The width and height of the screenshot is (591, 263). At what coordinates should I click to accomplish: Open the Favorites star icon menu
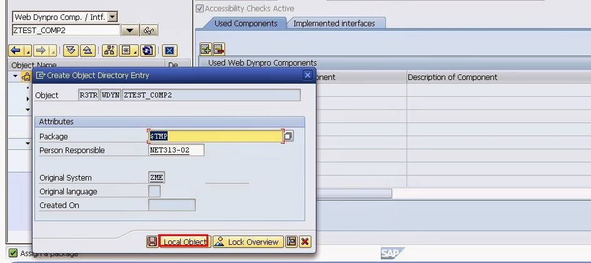click(x=129, y=51)
